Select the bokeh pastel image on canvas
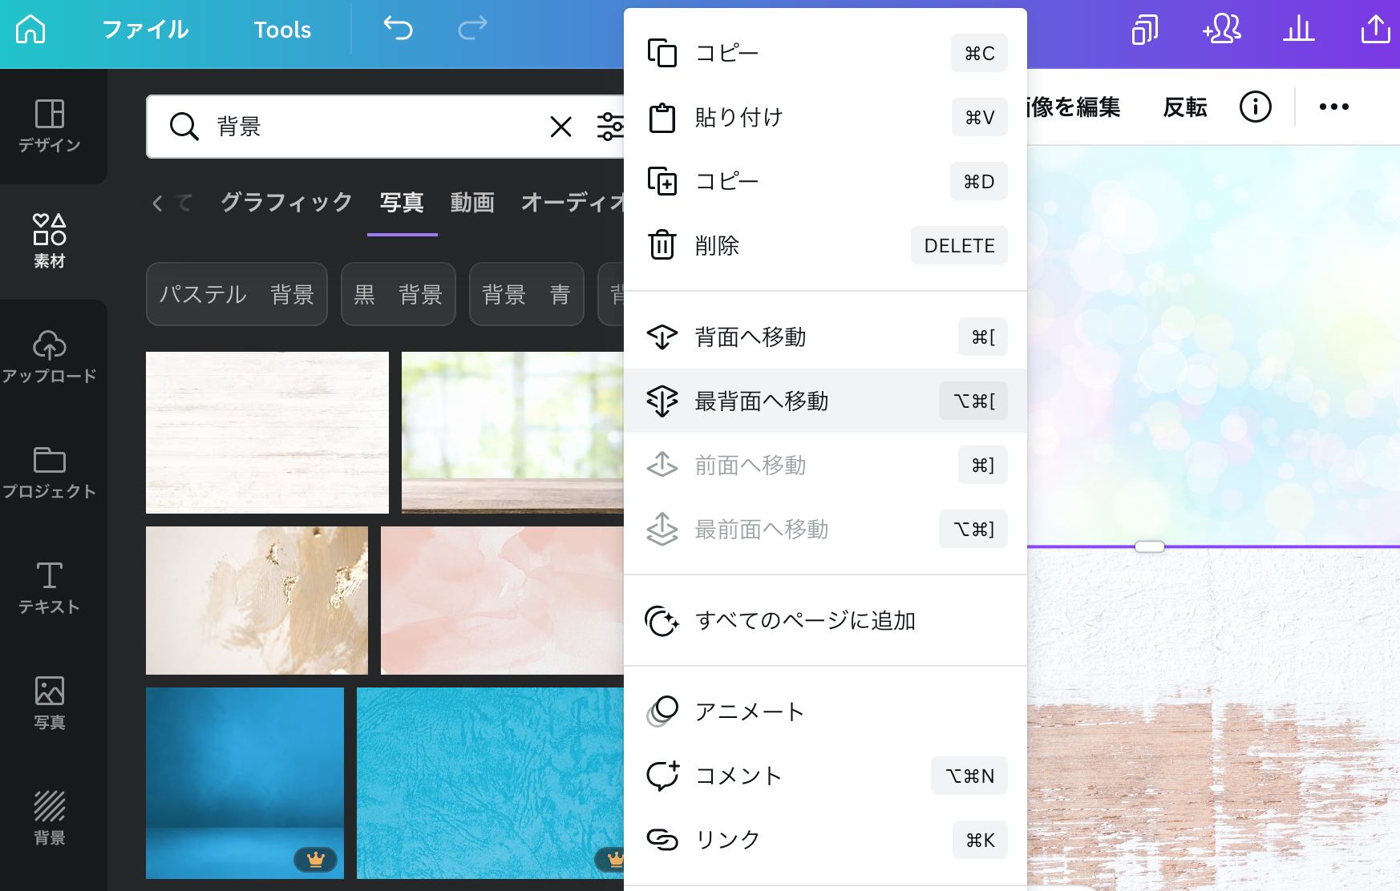 [x=1213, y=346]
